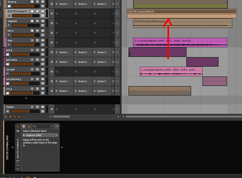Toggle the clip launcher view orange icon

pyautogui.click(x=10, y=117)
